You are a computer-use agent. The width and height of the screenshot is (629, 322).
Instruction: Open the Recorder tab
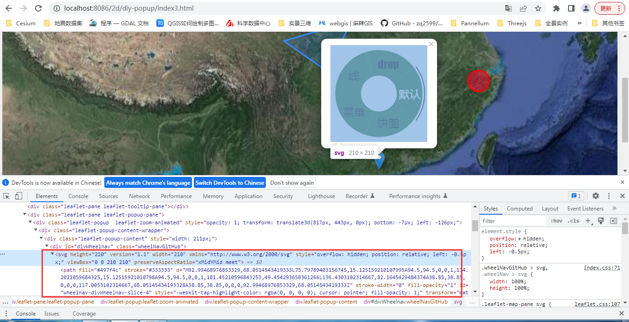(360, 196)
